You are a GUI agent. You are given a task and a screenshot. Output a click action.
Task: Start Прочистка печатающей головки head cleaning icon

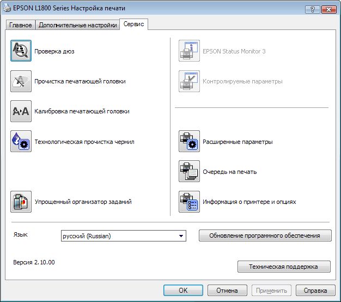coord(21,81)
